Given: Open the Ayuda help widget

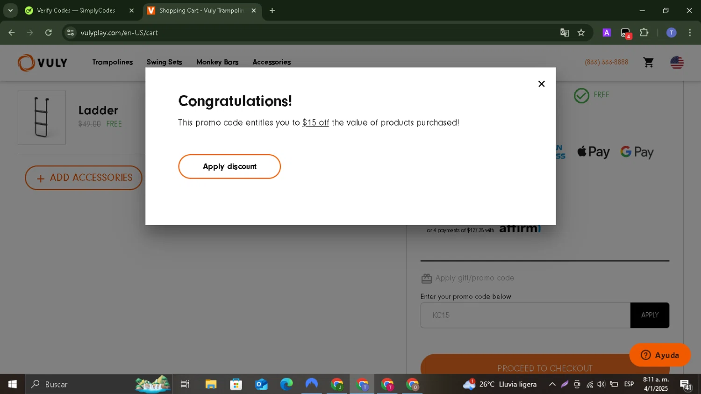Looking at the screenshot, I should click(659, 355).
